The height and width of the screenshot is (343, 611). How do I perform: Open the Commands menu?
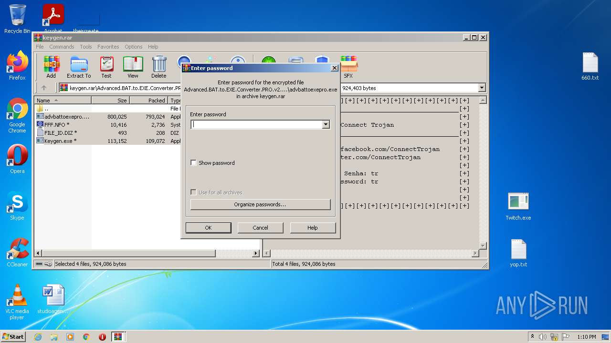62,47
